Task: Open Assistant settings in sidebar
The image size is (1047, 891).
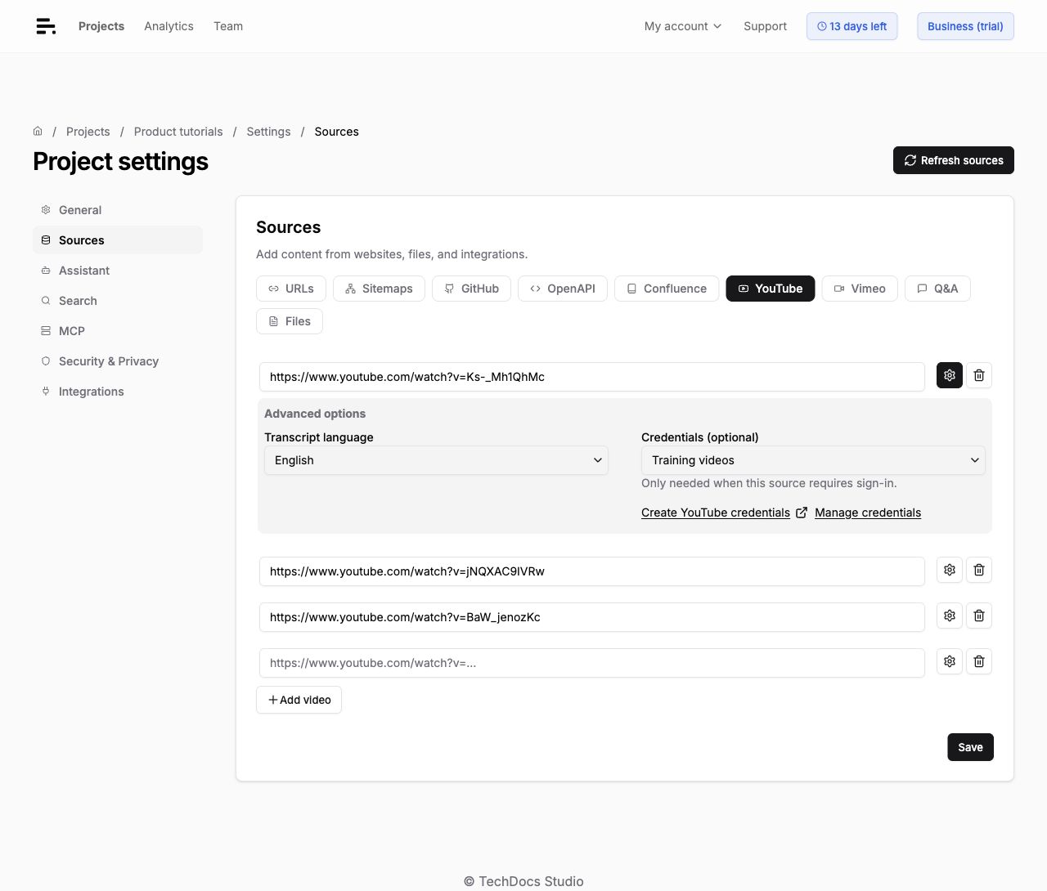Action: click(x=118, y=271)
